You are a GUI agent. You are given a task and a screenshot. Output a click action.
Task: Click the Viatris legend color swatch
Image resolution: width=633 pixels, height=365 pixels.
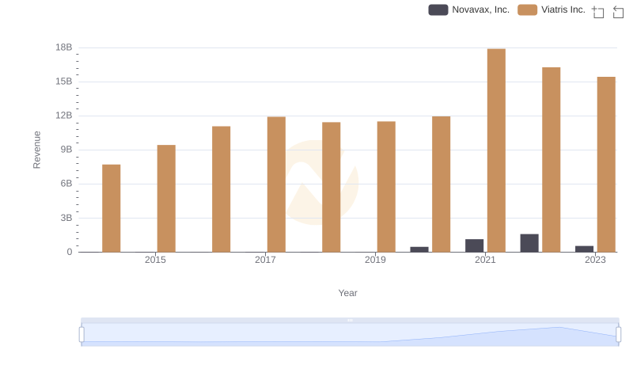click(527, 10)
